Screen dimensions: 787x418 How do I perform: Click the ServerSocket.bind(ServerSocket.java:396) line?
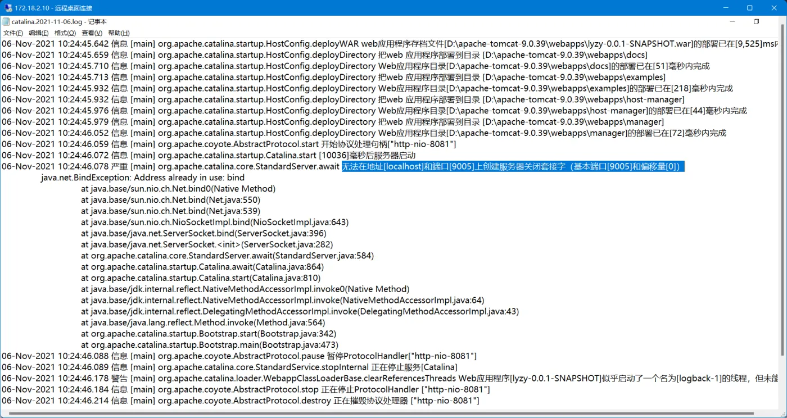click(x=203, y=233)
